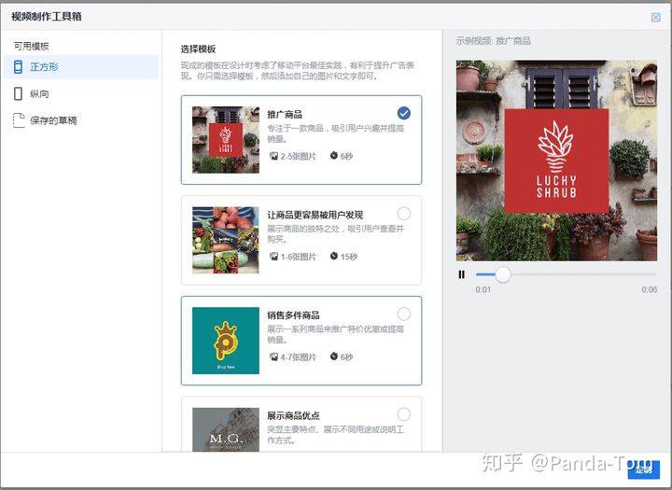
Task: Select the 让商品更容易被用户发现 radio button
Action: pyautogui.click(x=403, y=214)
